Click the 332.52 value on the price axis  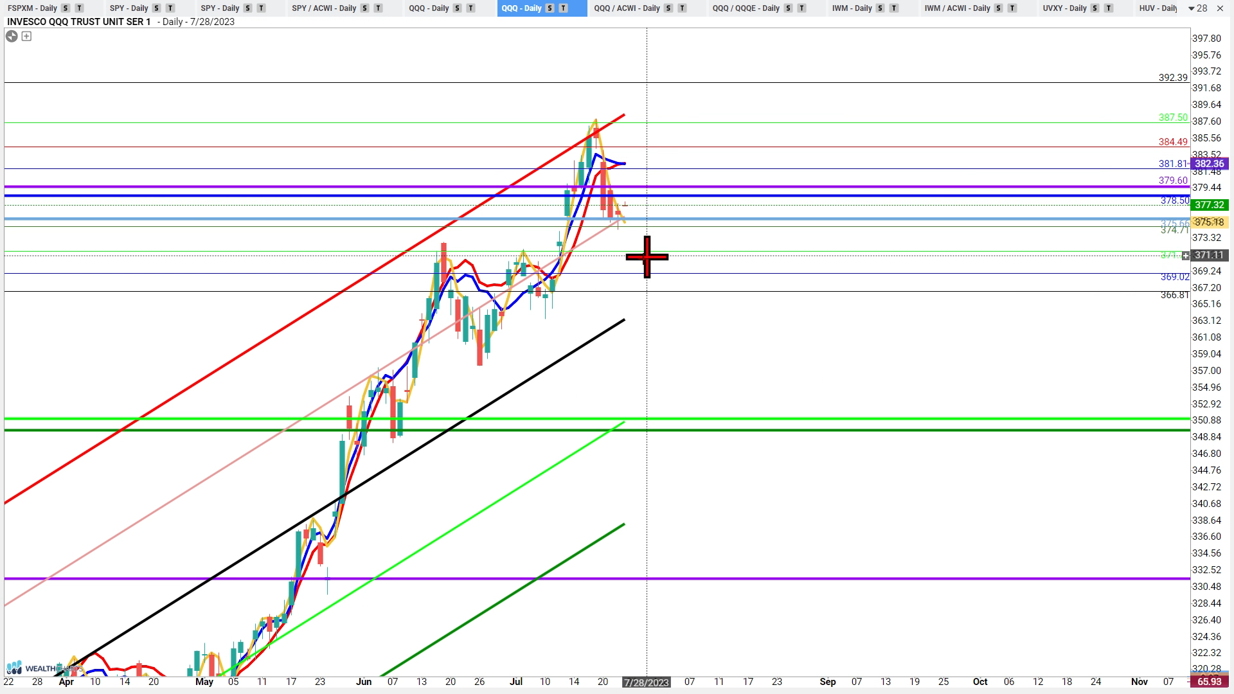tap(1206, 570)
